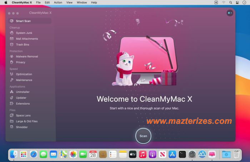Open Notes from the Dock
This screenshot has width=250, height=162.
pyautogui.click(x=123, y=155)
